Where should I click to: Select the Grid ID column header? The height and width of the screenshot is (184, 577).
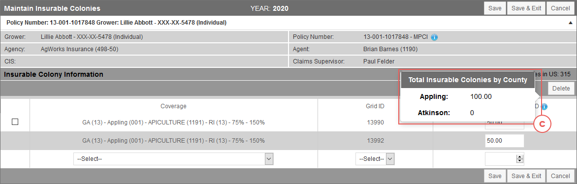[x=375, y=106]
